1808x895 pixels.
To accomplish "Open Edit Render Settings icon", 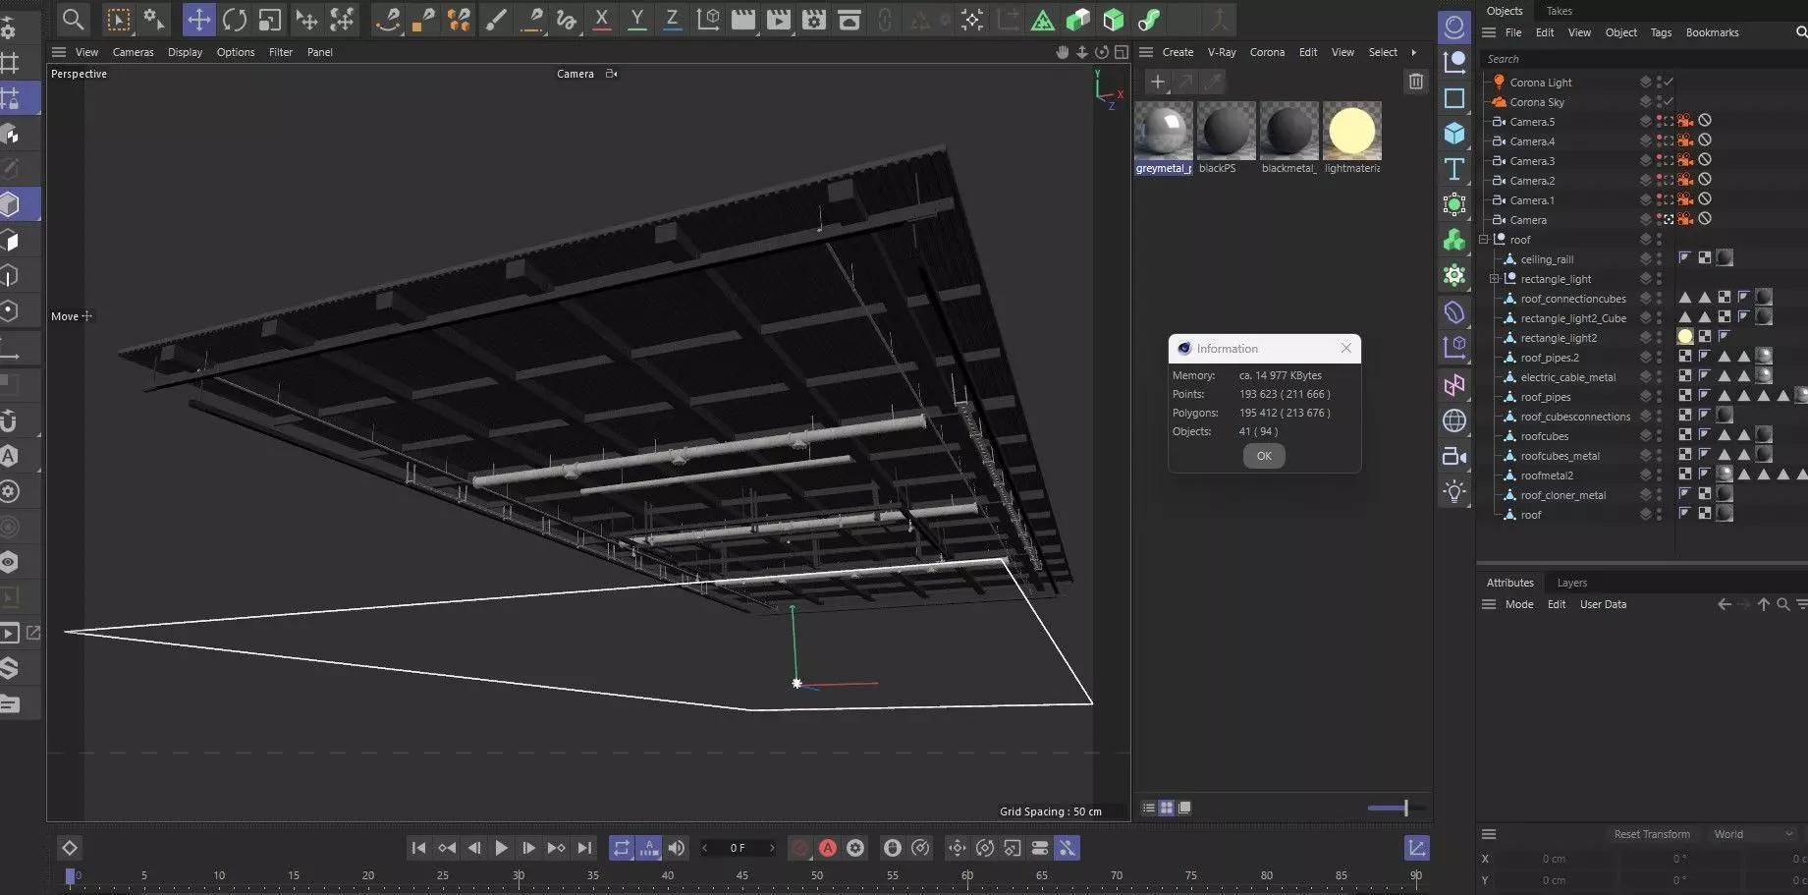I will [x=814, y=20].
